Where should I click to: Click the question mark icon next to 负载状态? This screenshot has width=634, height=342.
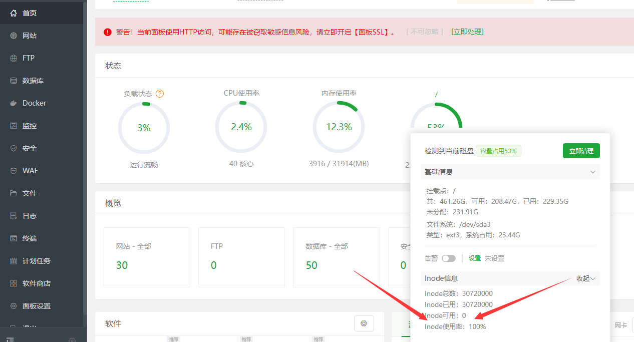(x=160, y=94)
